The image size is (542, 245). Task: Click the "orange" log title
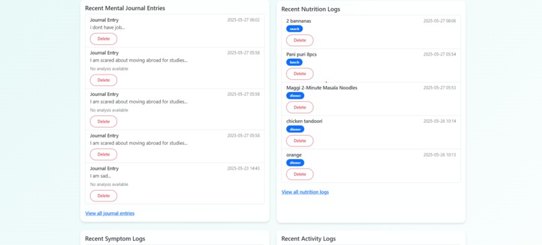294,155
